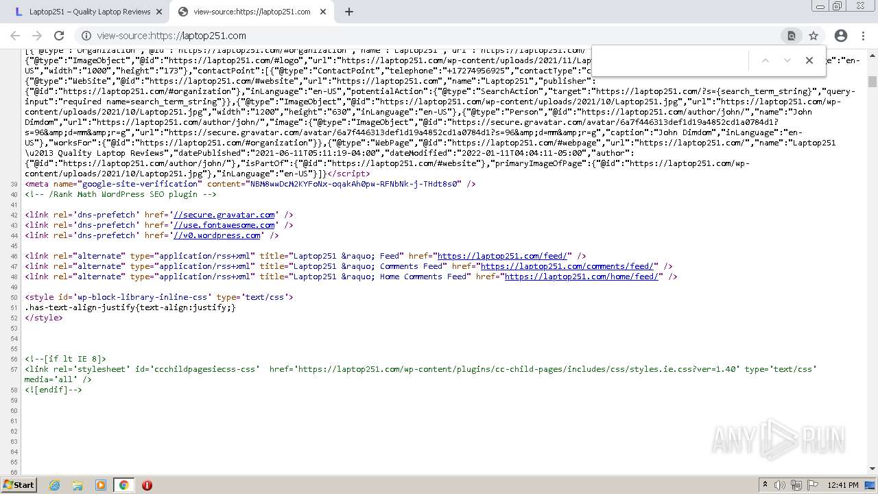Select the view-source:https://laptop251.com tab
Screen dimensions: 878x494
(x=252, y=12)
